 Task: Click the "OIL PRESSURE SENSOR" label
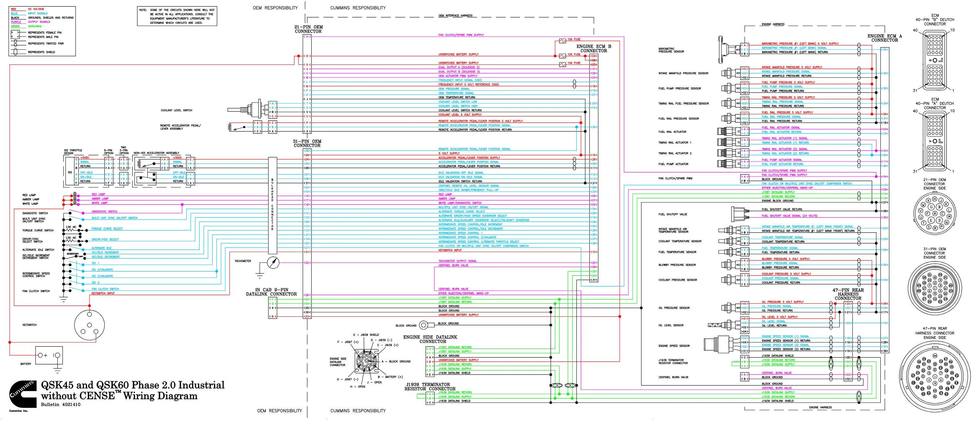click(675, 308)
